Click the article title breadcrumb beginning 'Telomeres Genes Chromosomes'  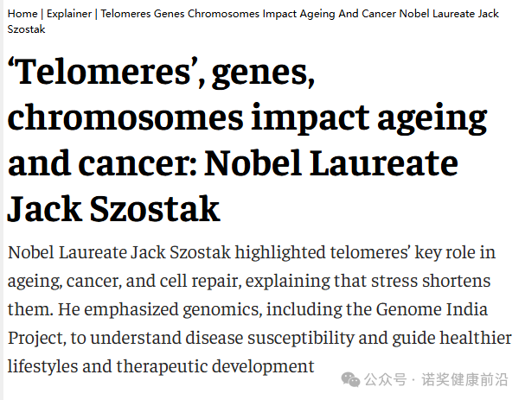tap(253, 22)
